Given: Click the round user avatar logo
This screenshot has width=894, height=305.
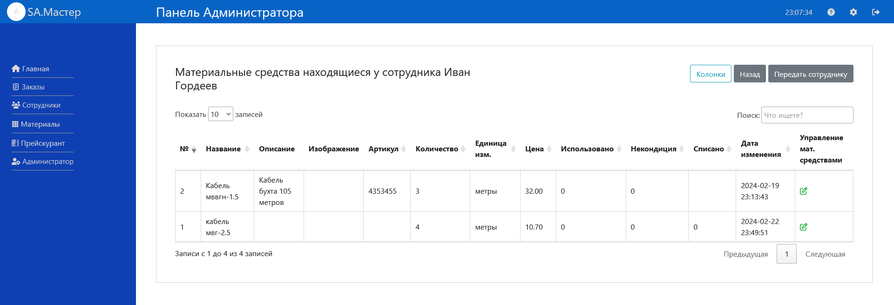Looking at the screenshot, I should [16, 12].
